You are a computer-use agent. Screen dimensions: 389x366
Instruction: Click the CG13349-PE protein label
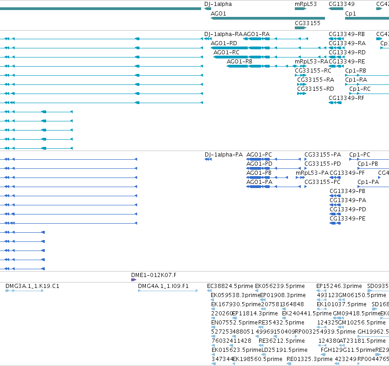click(347, 219)
